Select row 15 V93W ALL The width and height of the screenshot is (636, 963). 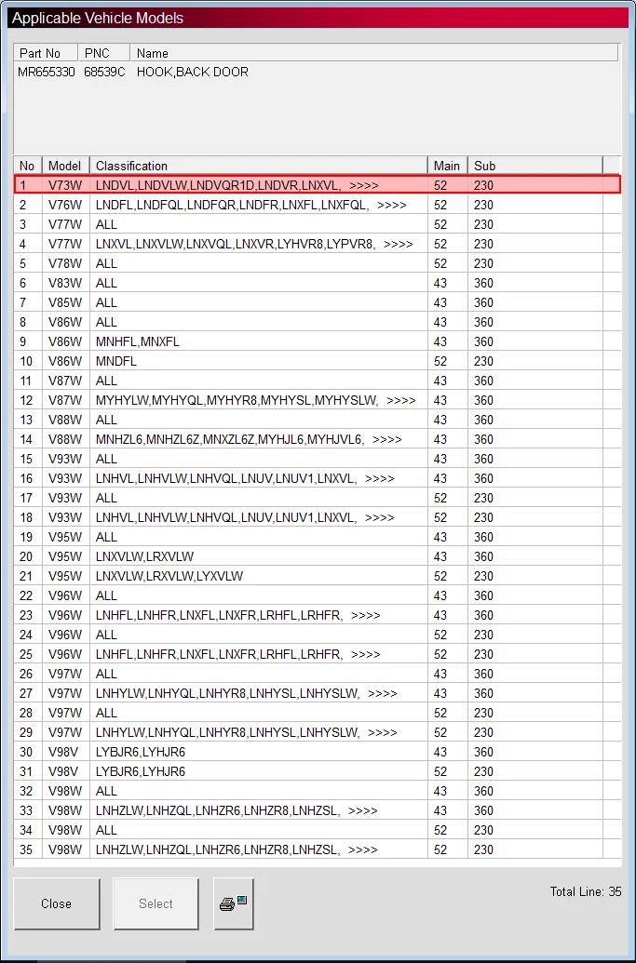click(x=318, y=459)
